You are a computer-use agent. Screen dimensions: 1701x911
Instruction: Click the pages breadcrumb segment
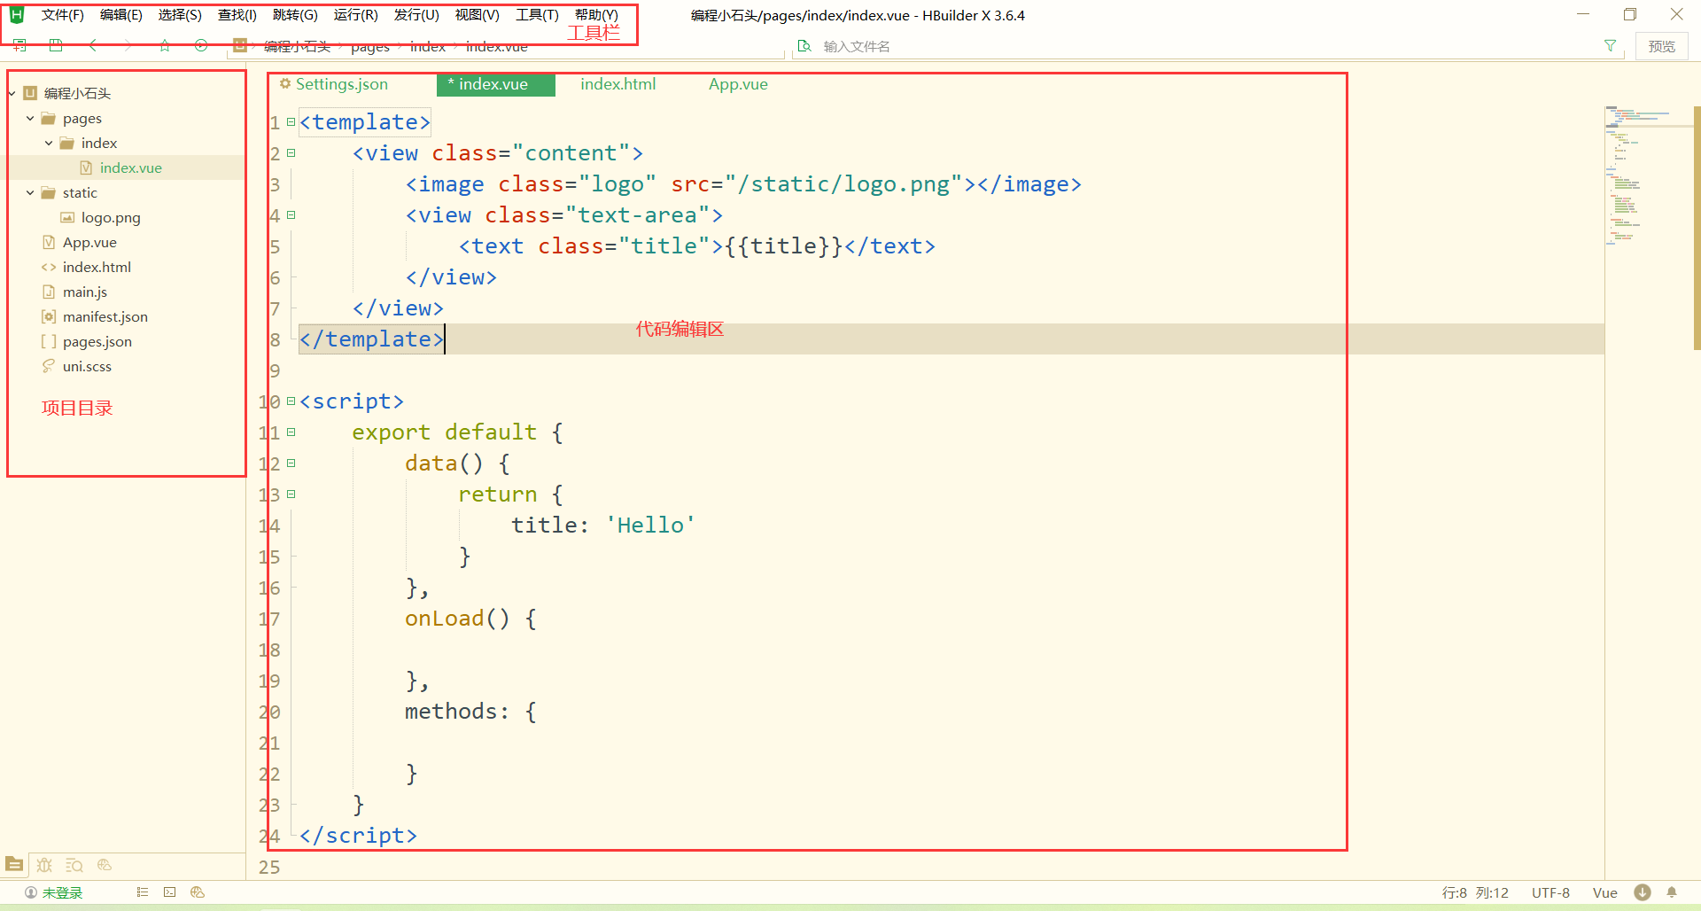(370, 46)
